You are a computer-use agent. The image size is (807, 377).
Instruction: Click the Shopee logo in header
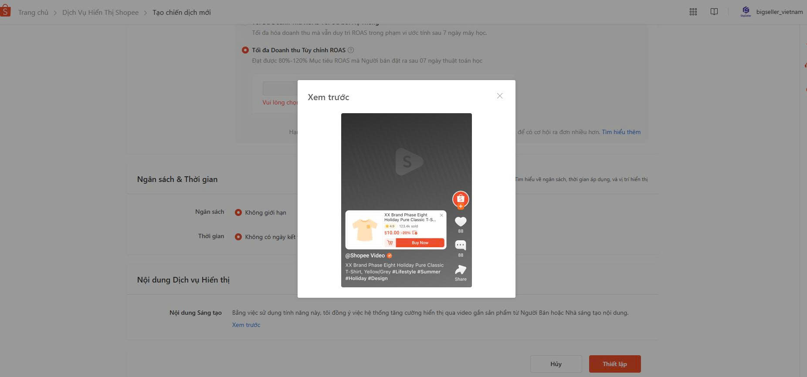click(5, 11)
